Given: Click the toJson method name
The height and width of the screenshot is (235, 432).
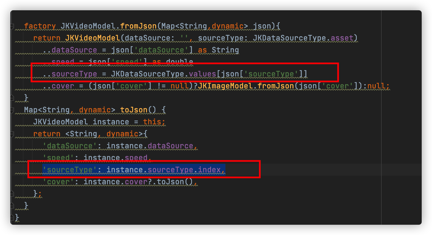Looking at the screenshot, I should tap(134, 110).
